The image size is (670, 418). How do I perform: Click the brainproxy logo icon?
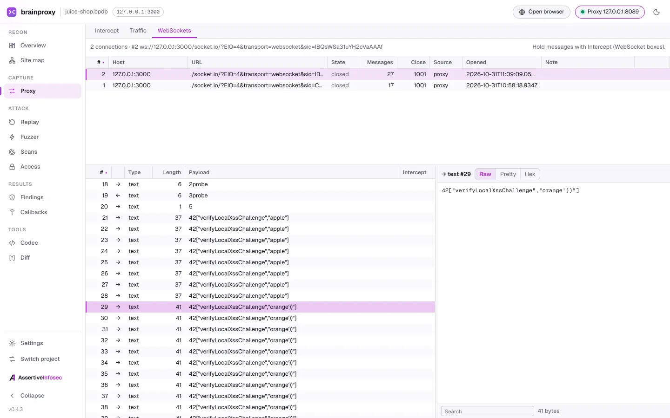12,12
